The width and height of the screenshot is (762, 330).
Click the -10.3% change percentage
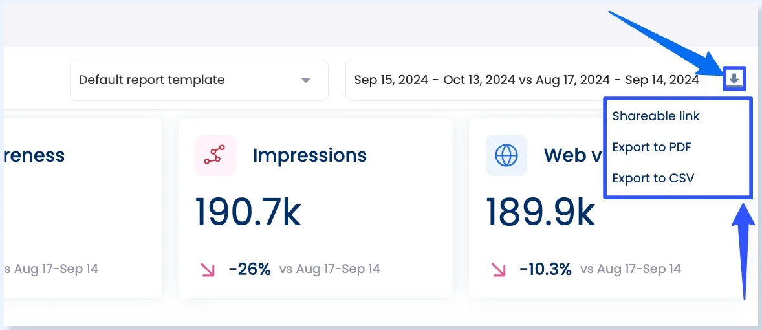coord(546,269)
